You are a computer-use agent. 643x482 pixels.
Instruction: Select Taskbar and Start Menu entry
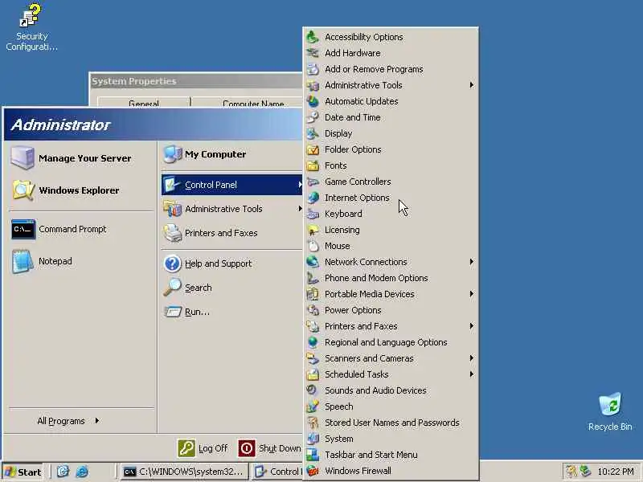point(391,455)
